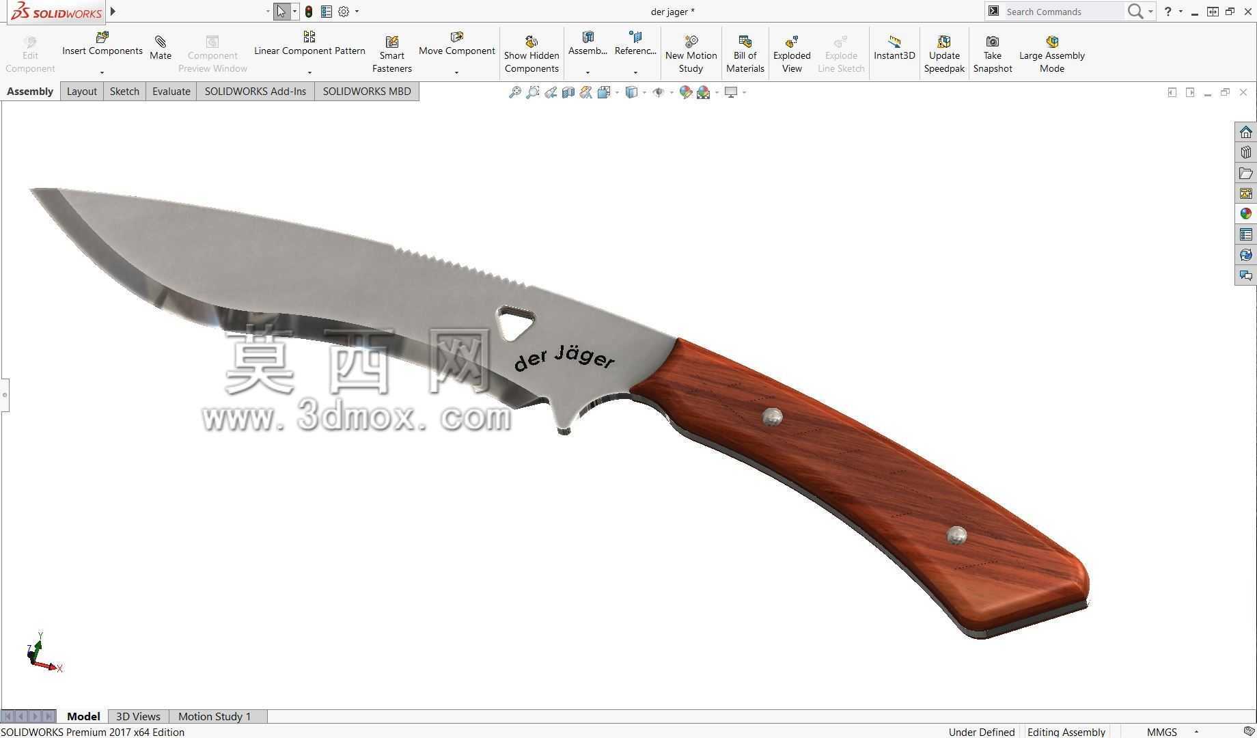The width and height of the screenshot is (1257, 738).
Task: Open the Mate tool
Action: point(161,48)
